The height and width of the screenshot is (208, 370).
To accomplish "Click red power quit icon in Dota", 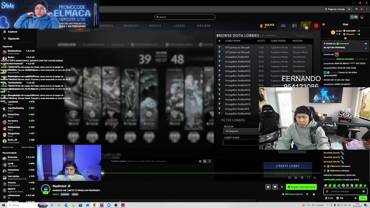I will (316, 26).
